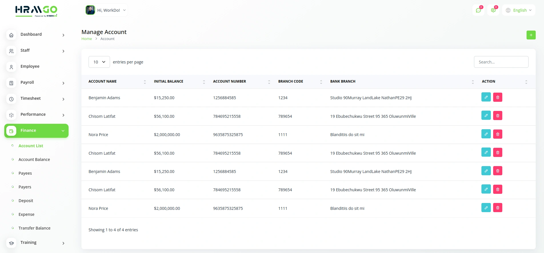544x253 pixels.
Task: Open the entries per page dropdown
Action: coord(99,62)
